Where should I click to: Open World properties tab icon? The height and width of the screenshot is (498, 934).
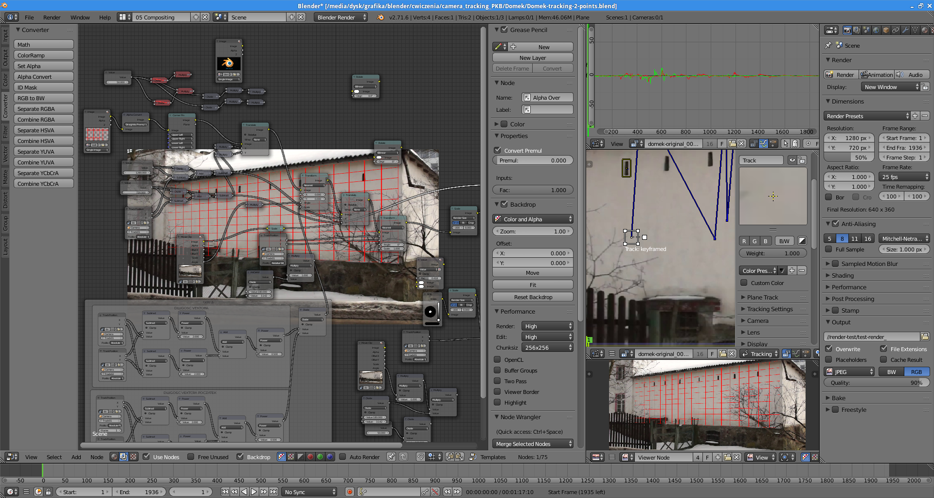(x=876, y=30)
